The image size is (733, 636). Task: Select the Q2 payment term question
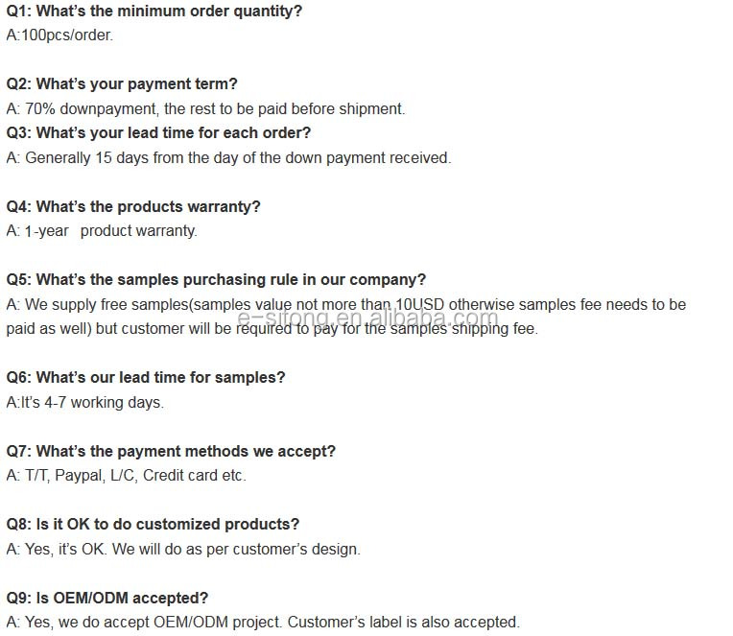pyautogui.click(x=122, y=84)
